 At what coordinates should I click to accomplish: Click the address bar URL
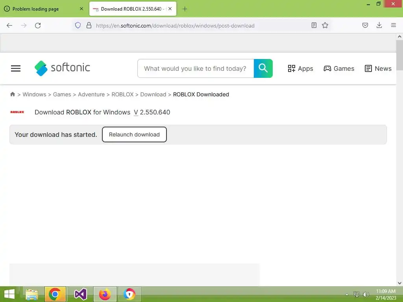point(175,26)
